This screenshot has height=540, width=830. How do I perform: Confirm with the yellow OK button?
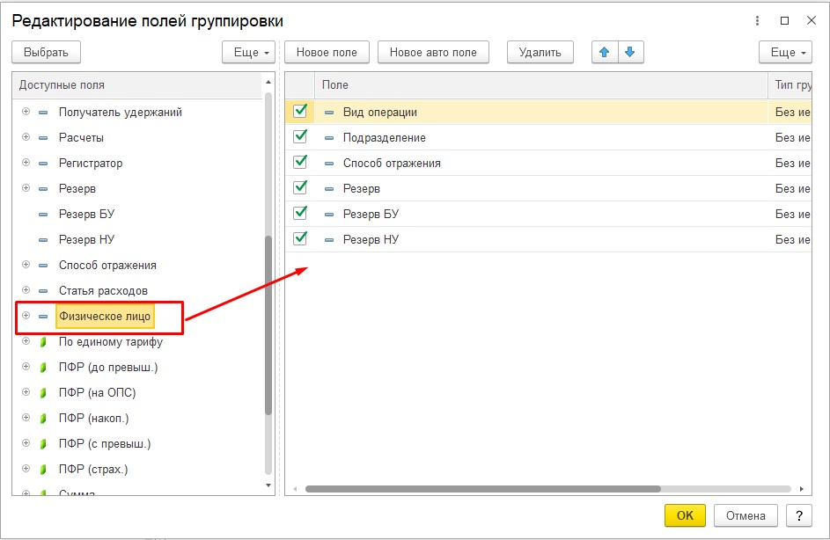(x=685, y=515)
